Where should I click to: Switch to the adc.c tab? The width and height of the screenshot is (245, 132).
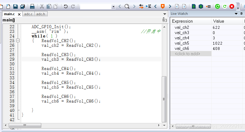28,14
